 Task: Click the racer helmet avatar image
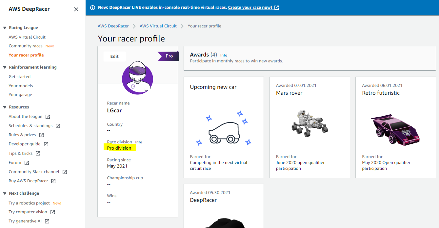[137, 79]
